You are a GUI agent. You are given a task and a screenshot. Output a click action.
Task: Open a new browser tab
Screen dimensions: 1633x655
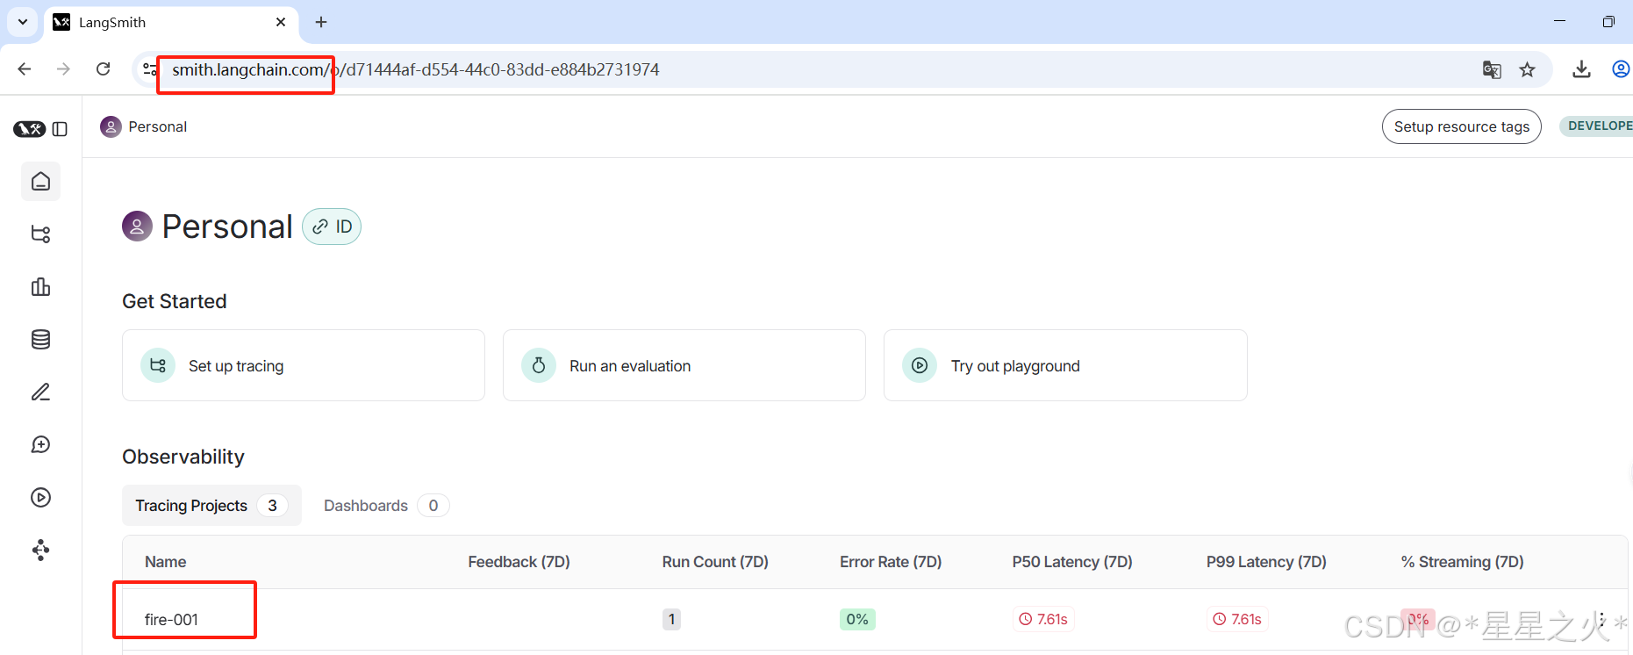(x=321, y=22)
